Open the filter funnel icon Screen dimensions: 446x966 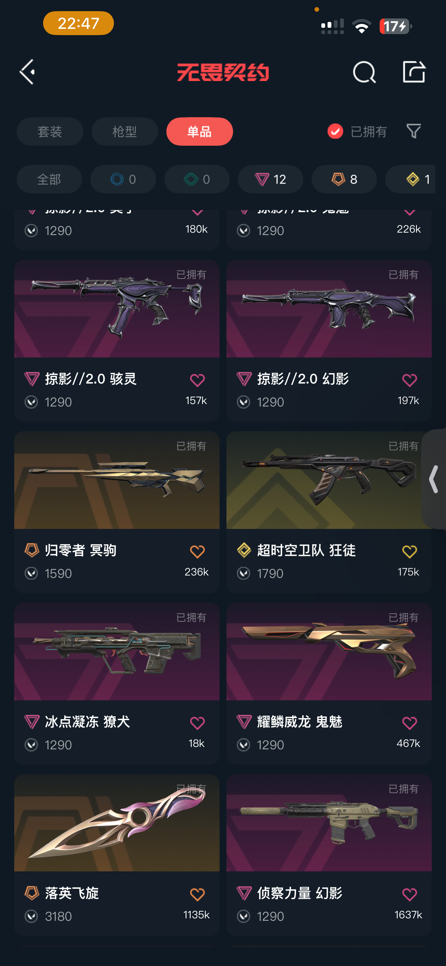[x=414, y=131]
